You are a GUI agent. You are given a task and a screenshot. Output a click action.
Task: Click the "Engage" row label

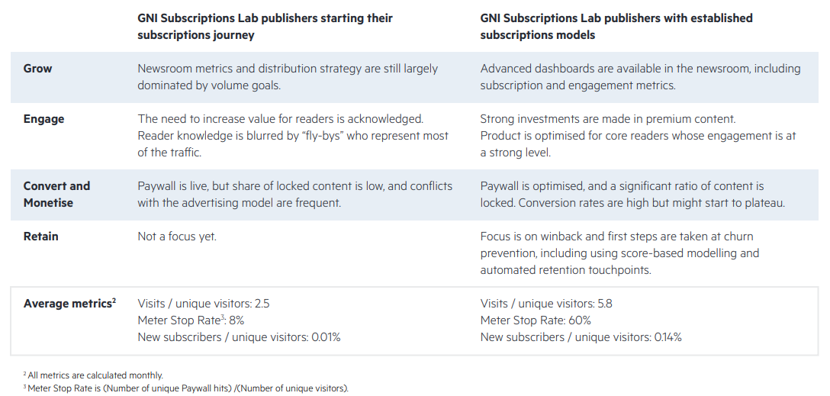43,119
